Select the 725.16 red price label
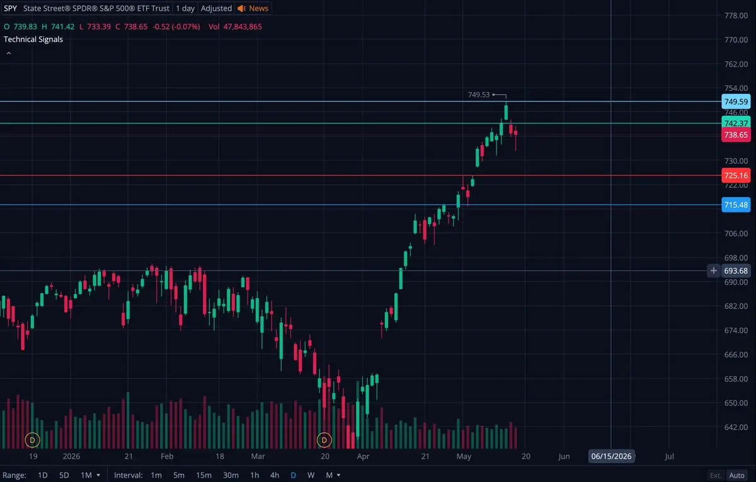The image size is (756, 482). (736, 176)
